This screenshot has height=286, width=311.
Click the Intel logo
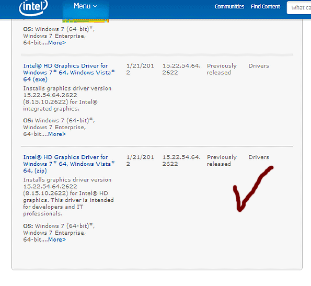(x=33, y=7)
